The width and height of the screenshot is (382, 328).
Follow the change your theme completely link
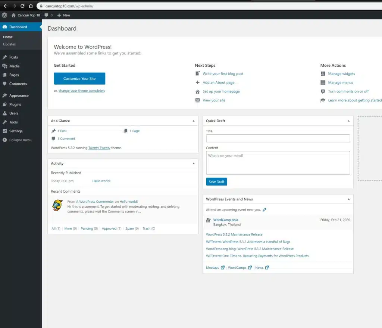click(82, 91)
